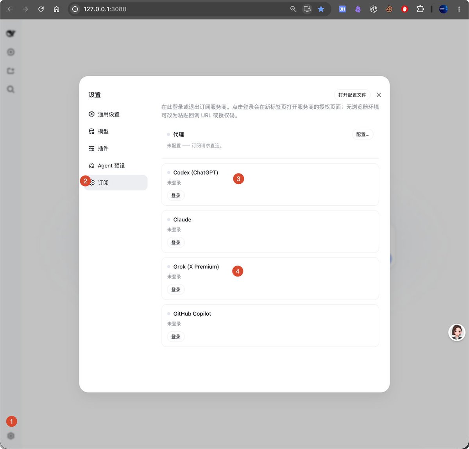Click the Codex (ChatGPT) title
Image resolution: width=469 pixels, height=449 pixels.
pos(196,172)
